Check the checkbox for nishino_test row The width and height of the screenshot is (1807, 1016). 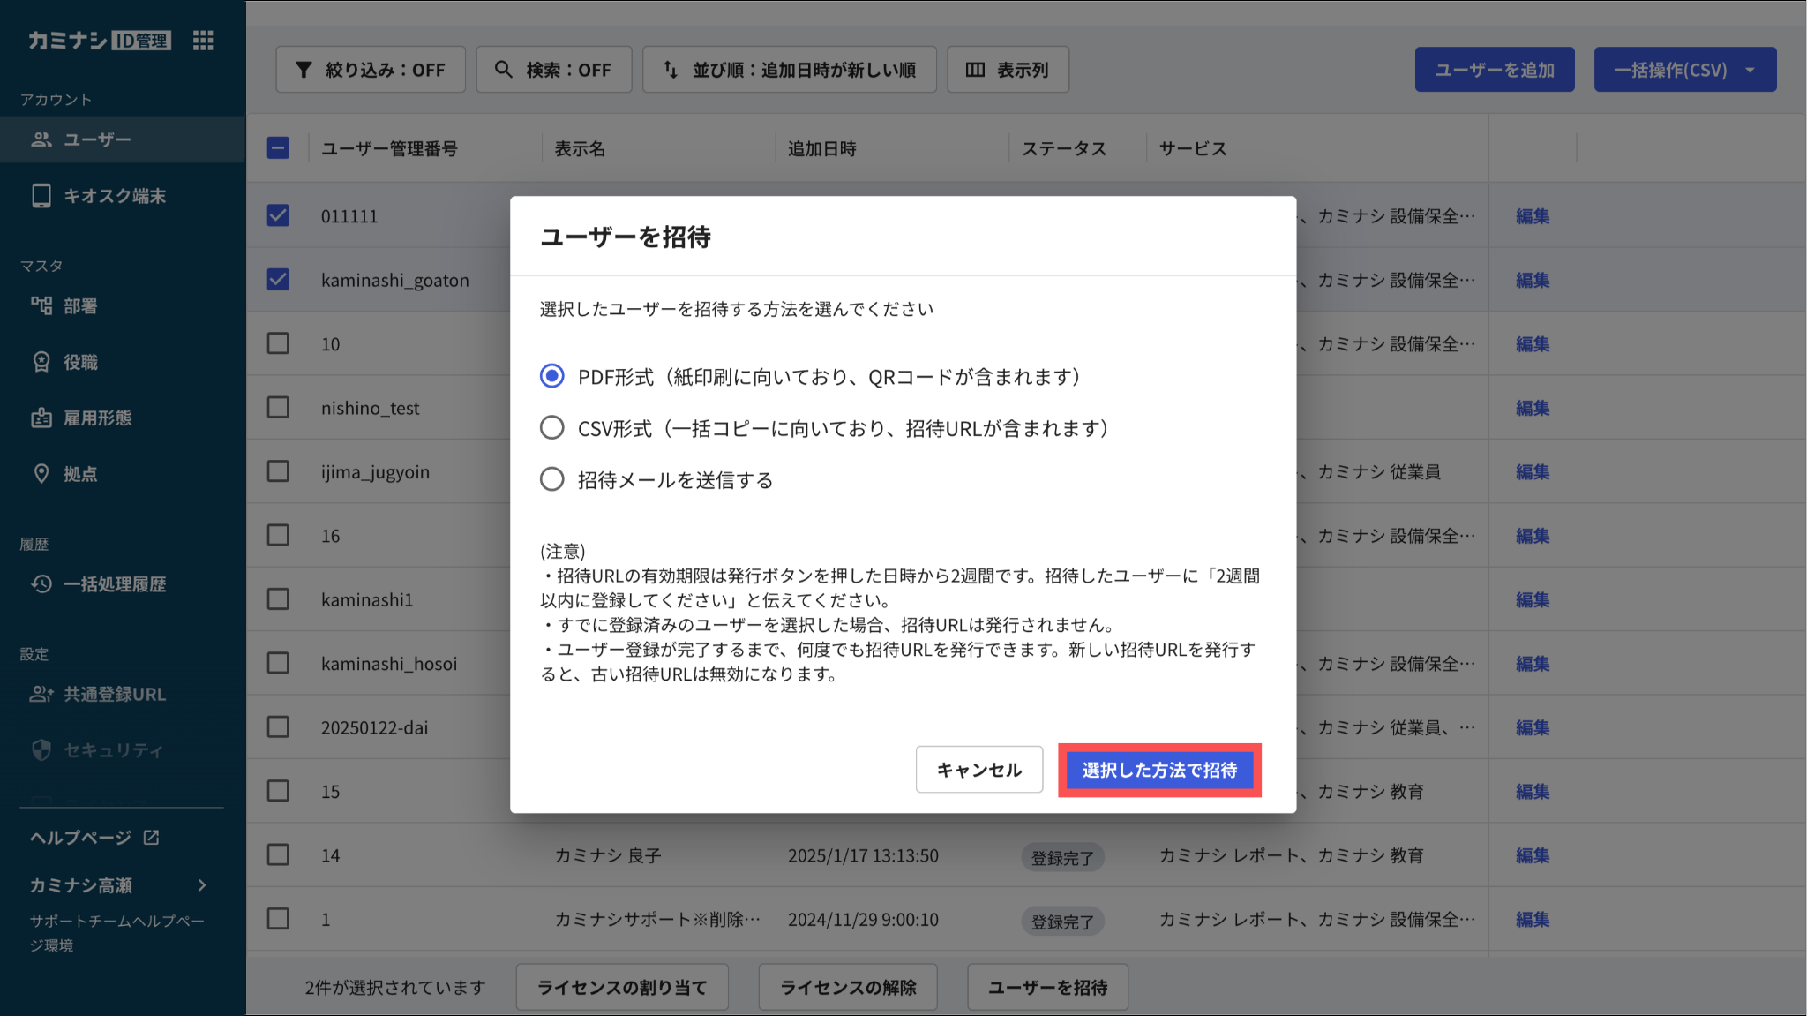click(278, 407)
